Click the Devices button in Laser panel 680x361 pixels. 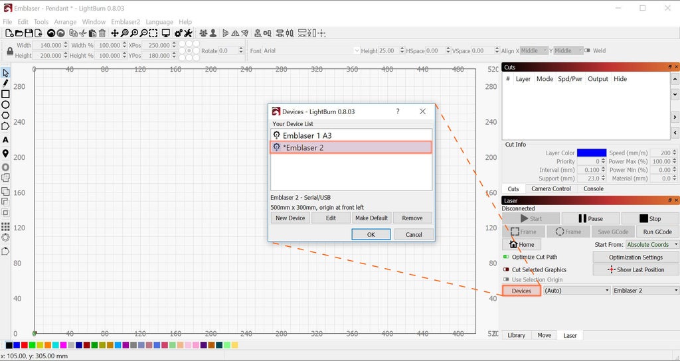(x=521, y=291)
